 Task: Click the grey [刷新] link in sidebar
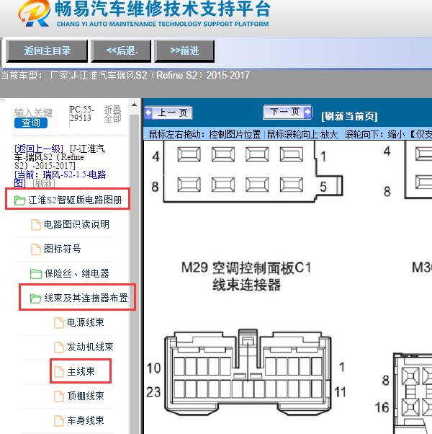[x=44, y=183]
